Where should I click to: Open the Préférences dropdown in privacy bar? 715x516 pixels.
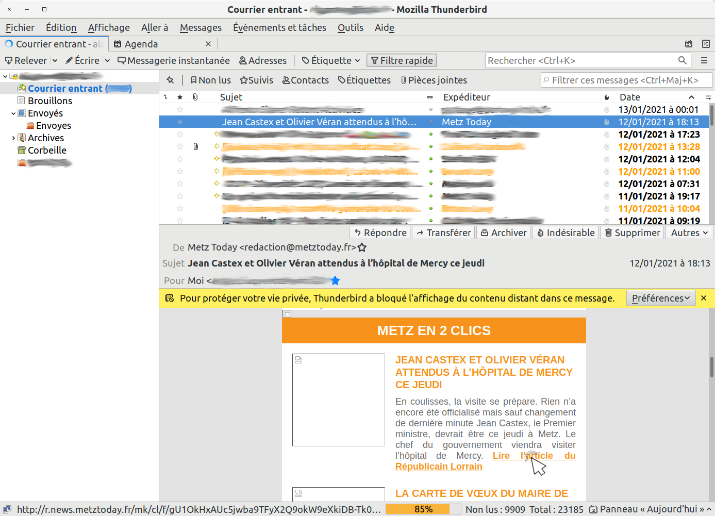click(x=660, y=298)
